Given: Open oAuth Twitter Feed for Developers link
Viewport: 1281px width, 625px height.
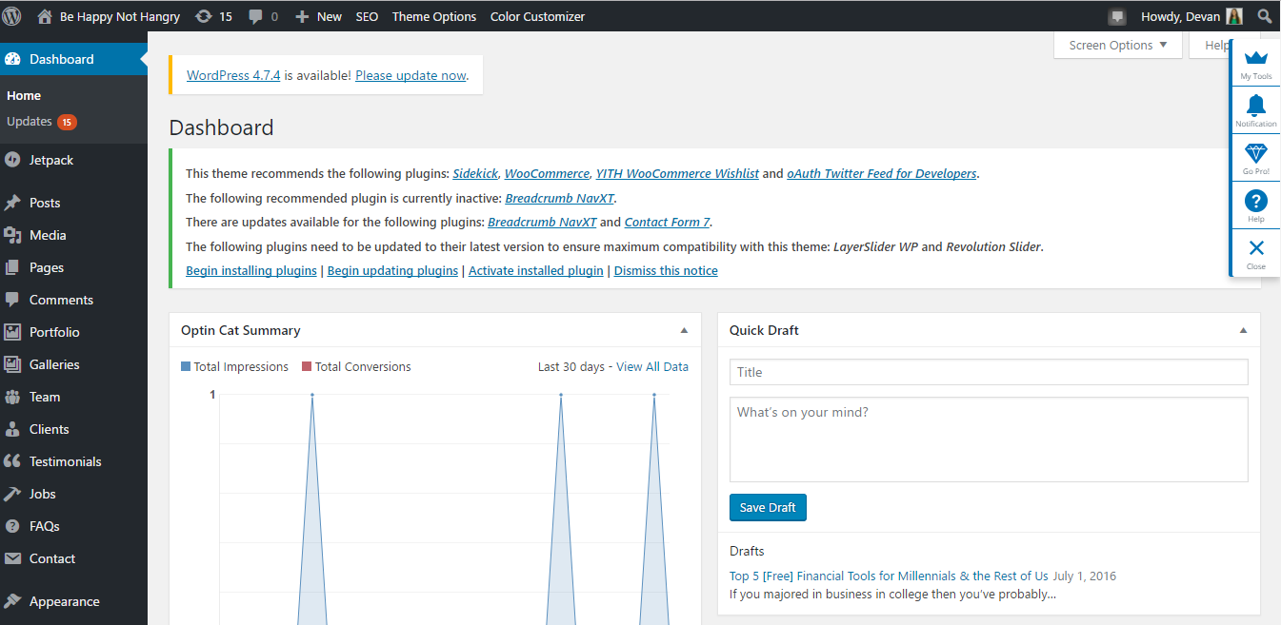Looking at the screenshot, I should coord(882,174).
